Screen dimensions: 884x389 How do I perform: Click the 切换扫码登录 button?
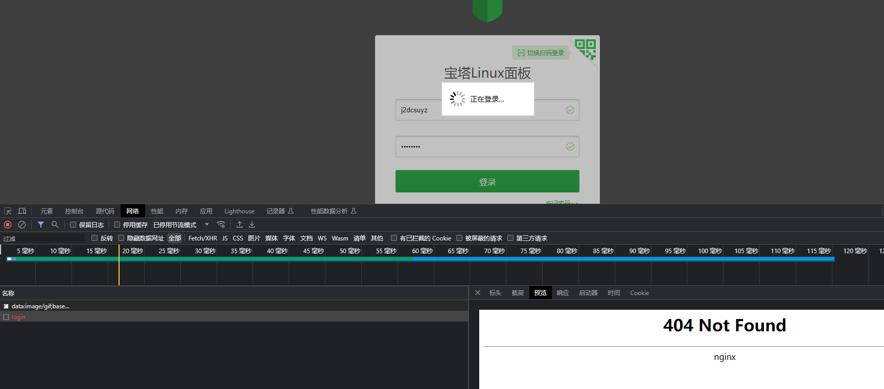(541, 53)
